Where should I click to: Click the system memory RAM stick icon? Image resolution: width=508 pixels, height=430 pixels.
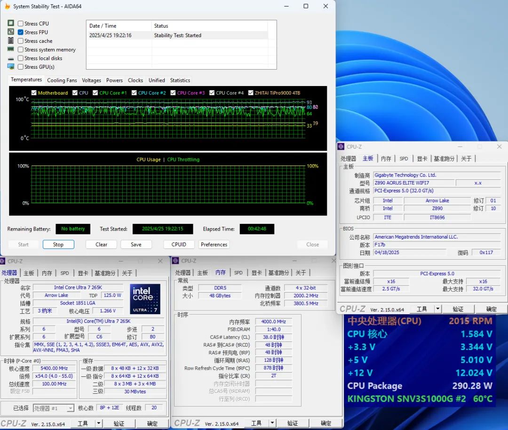coord(11,49)
